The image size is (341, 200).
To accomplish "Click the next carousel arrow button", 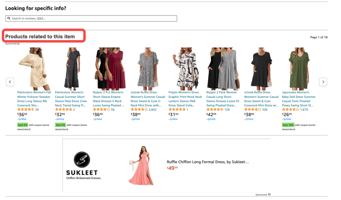I will click(323, 82).
